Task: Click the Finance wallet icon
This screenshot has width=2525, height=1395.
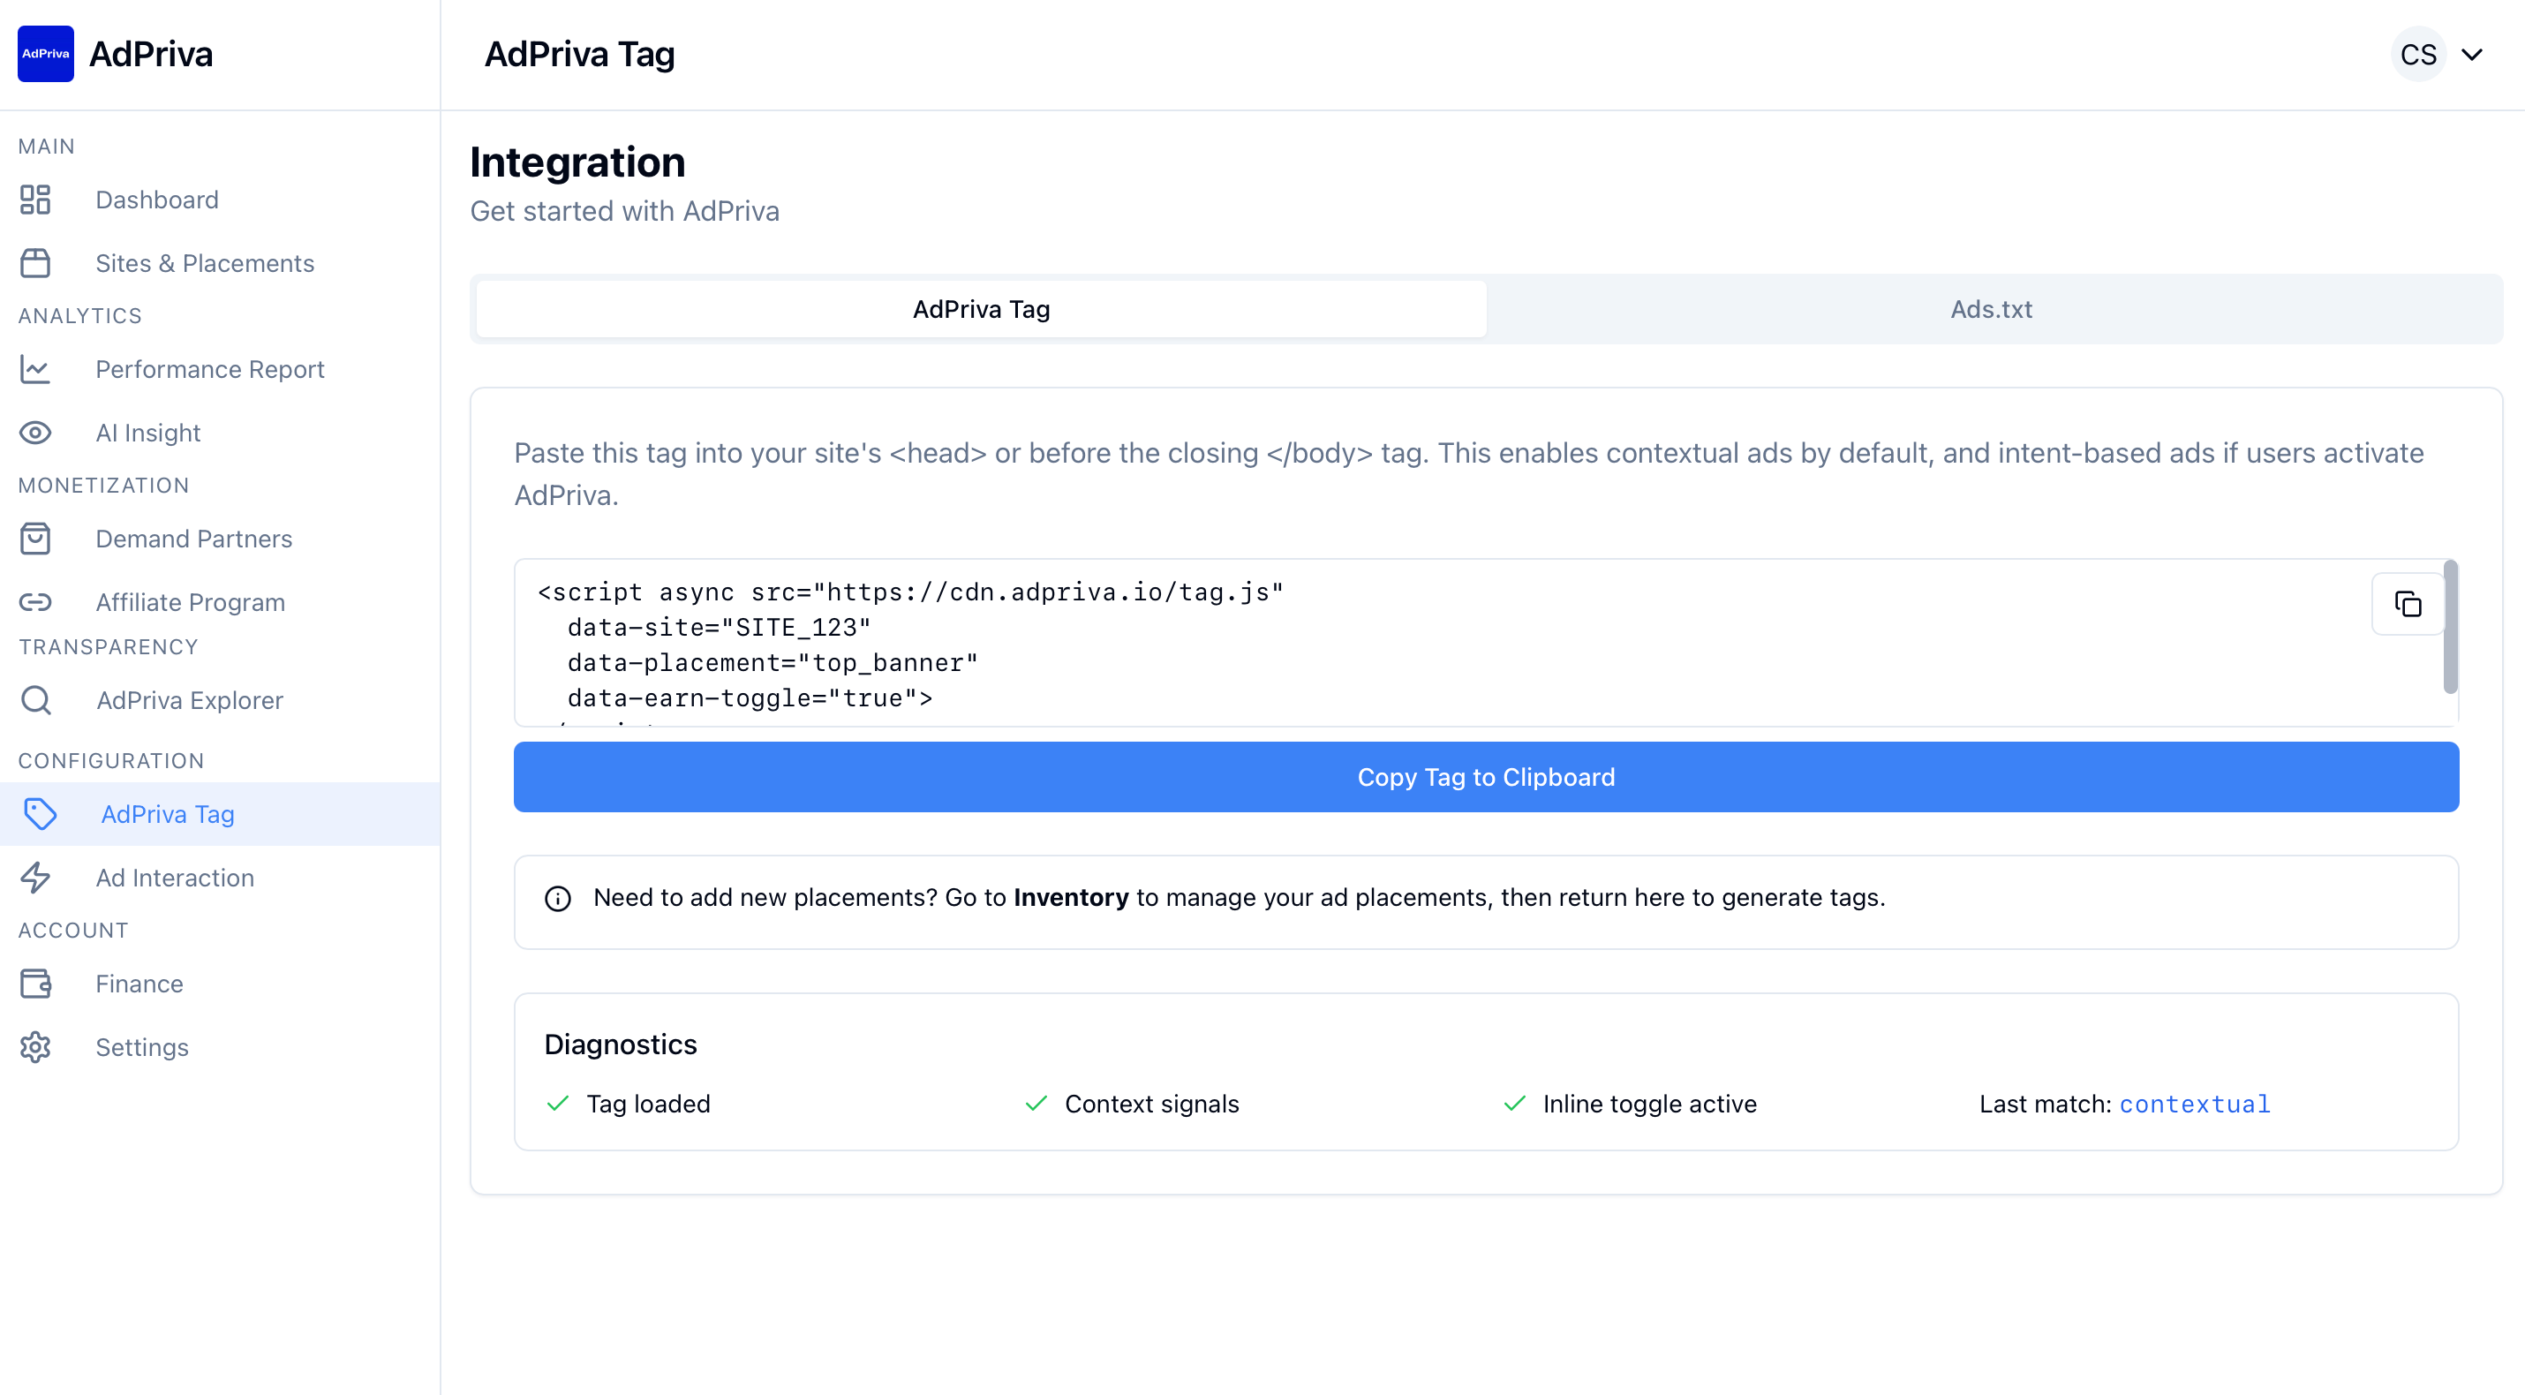Action: pyautogui.click(x=35, y=984)
